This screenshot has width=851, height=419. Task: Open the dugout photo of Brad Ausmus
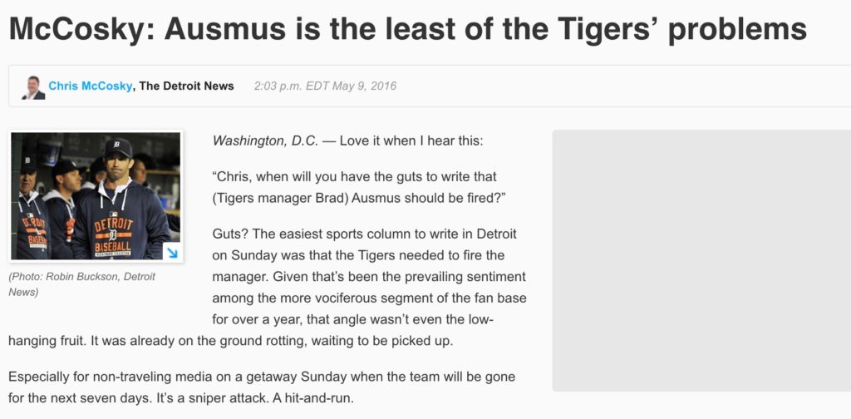96,196
